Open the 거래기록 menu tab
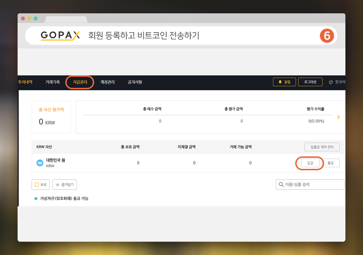 coord(52,82)
